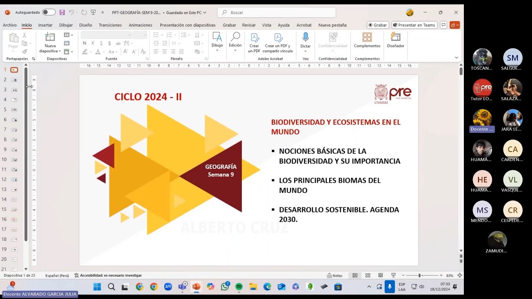Click the Nueva diapositiva icon
This screenshot has height=299, width=532.
50,37
